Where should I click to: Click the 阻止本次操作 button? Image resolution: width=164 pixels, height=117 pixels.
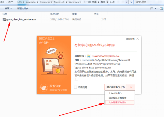pyautogui.click(x=116, y=87)
